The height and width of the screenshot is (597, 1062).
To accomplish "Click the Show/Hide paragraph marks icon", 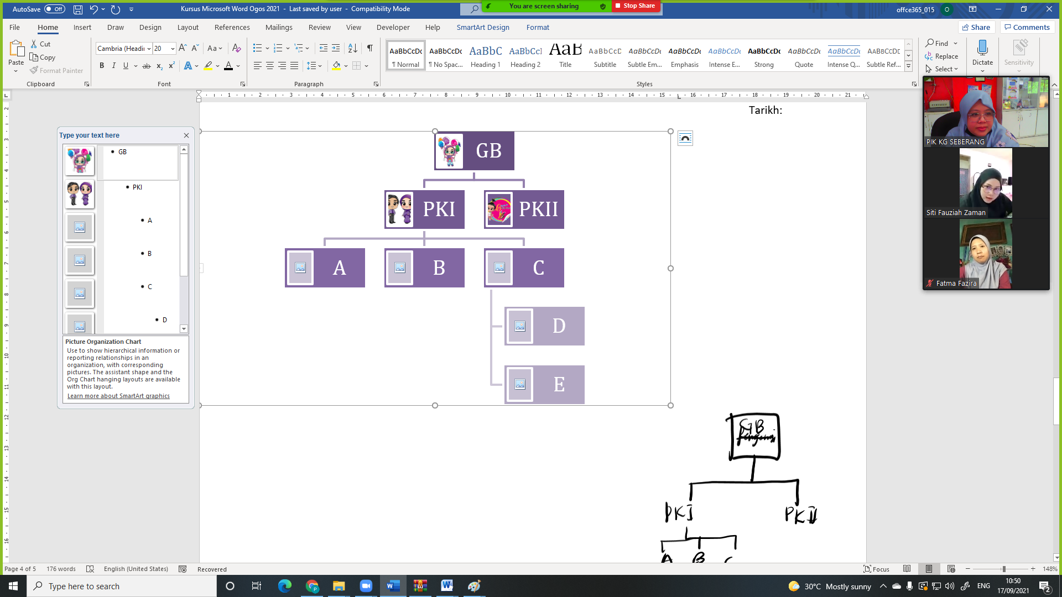I will click(x=369, y=48).
